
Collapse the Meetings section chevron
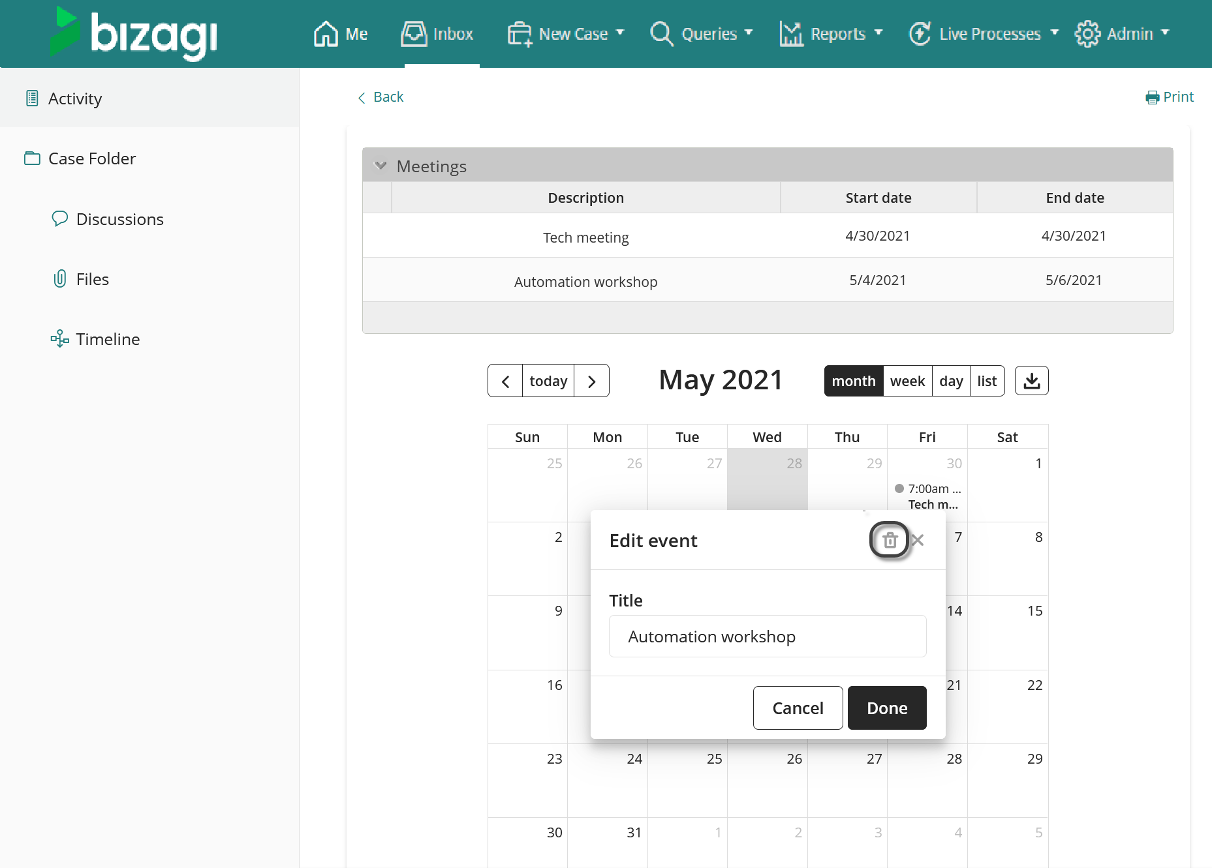[381, 166]
